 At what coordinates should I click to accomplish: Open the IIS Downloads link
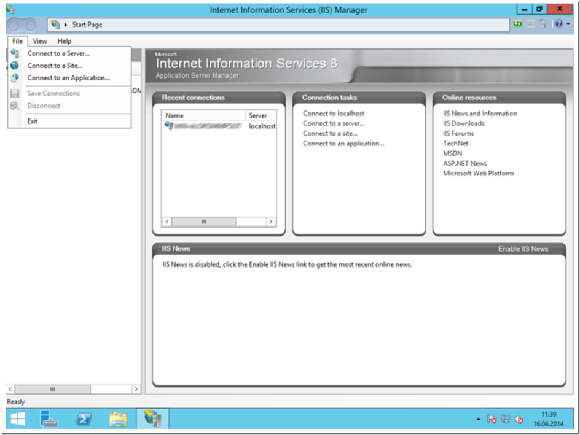pyautogui.click(x=464, y=123)
